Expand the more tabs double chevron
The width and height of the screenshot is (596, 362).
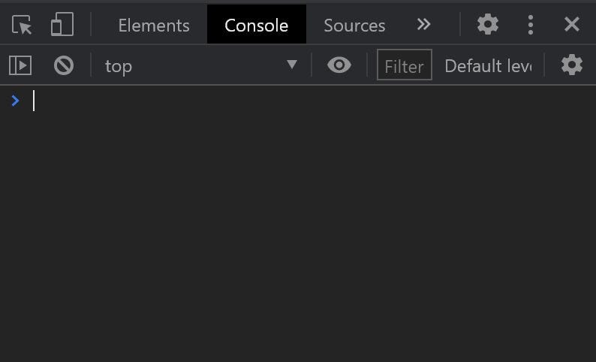coord(423,24)
